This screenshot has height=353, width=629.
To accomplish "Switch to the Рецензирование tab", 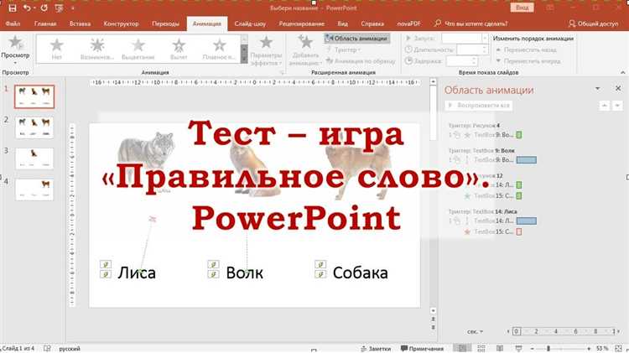I will [x=302, y=23].
